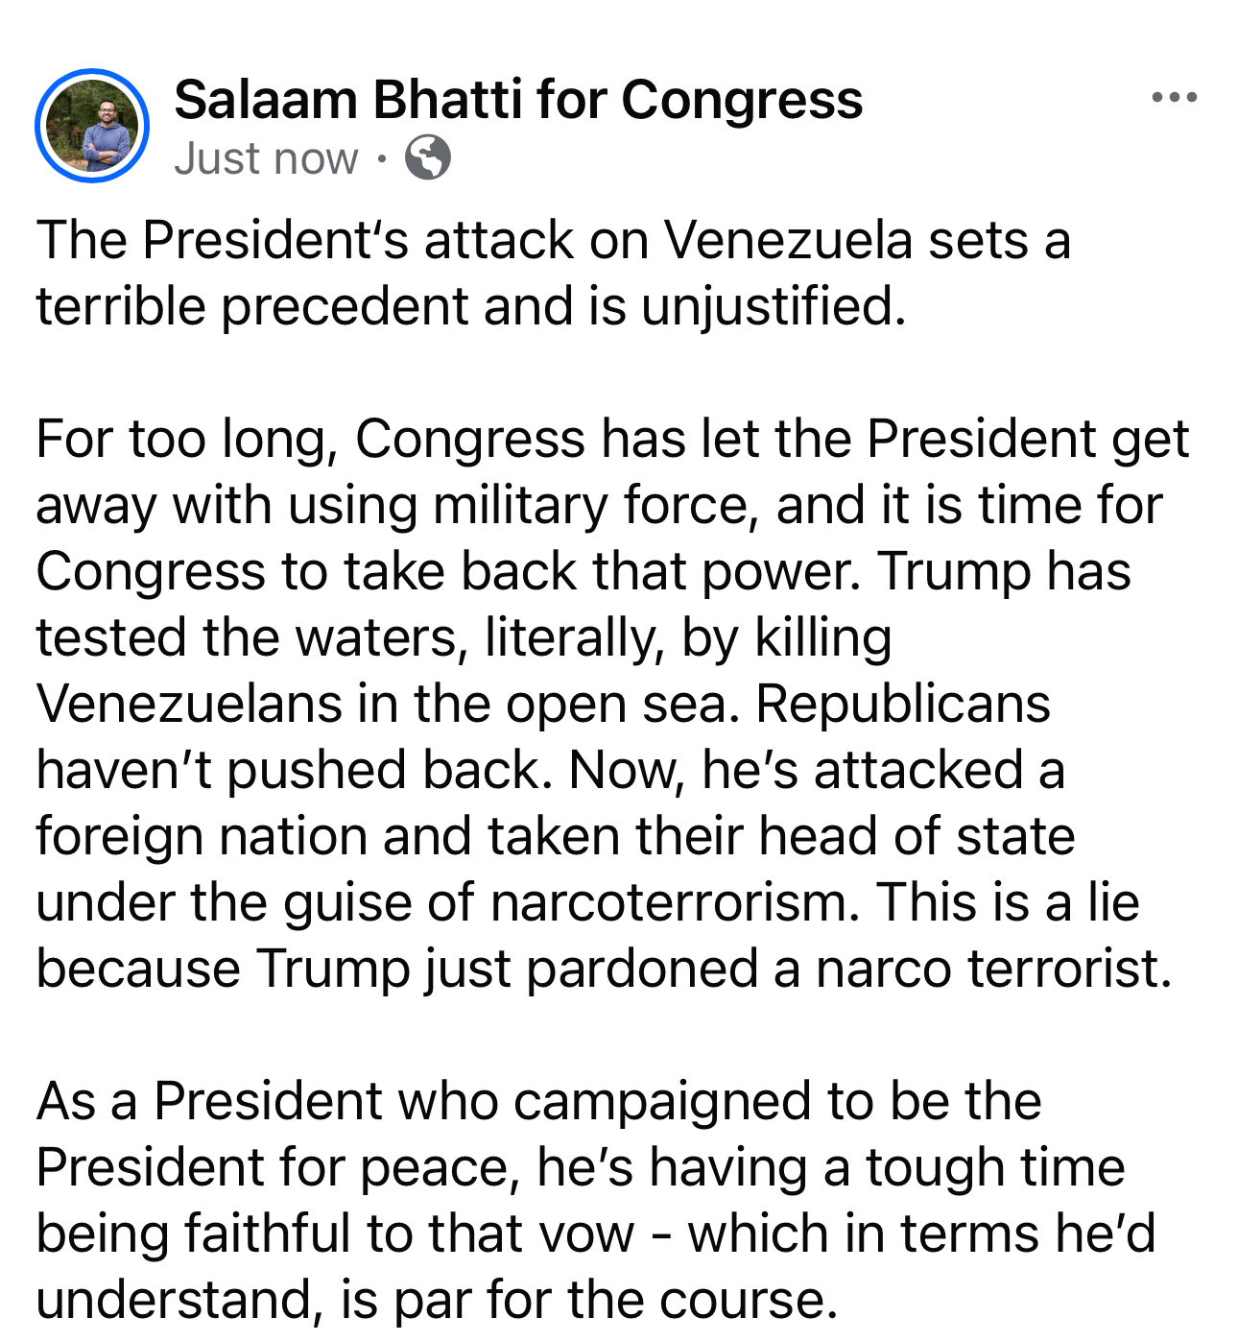Open the Salaam Bhatti for Congress page
Image resolution: width=1238 pixels, height=1341 pixels.
[x=518, y=100]
